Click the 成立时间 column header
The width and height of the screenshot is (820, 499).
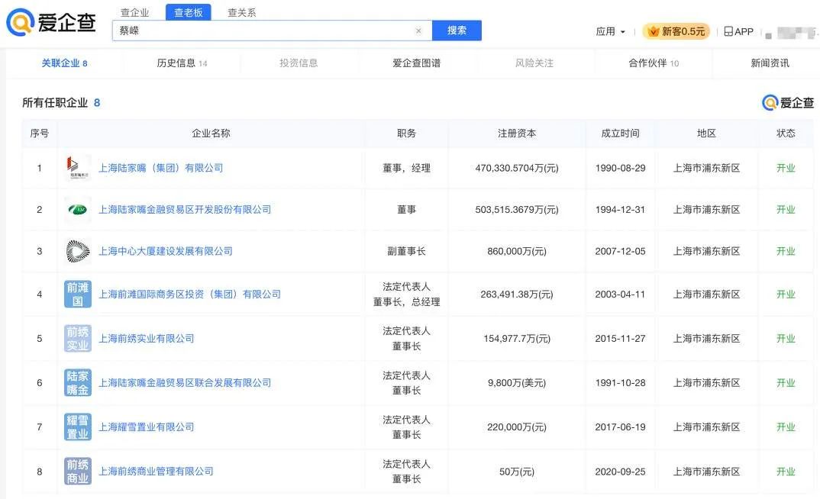click(x=620, y=134)
